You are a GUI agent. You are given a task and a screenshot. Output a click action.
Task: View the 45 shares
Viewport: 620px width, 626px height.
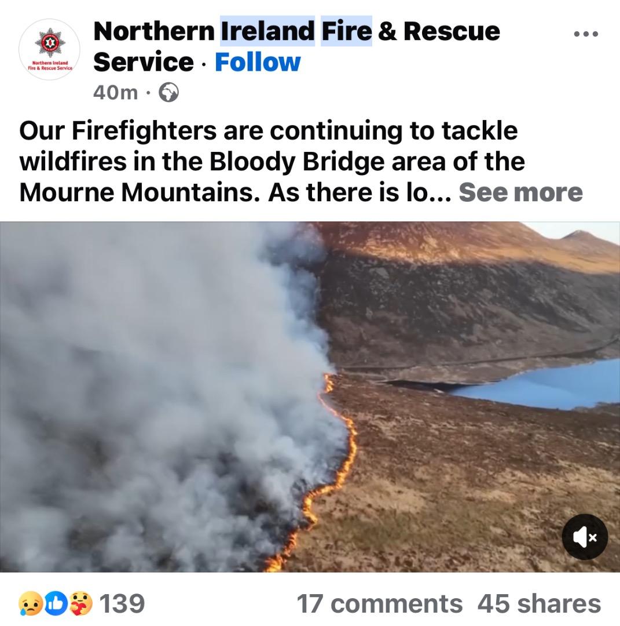(539, 603)
